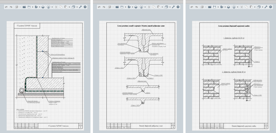276x133 pixels.
Task: Click the help question mark above the ПАРКИНГ Классика drawing
Action: pyautogui.click(x=85, y=7)
